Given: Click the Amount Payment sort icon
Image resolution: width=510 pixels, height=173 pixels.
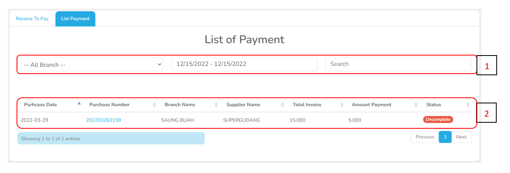Looking at the screenshot, I should [416, 105].
